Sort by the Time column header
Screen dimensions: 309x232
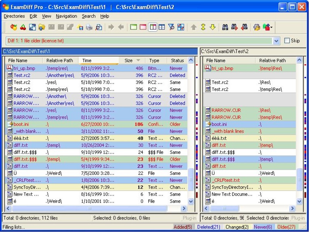98,60
